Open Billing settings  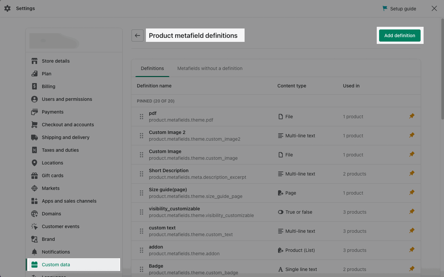[74, 86]
